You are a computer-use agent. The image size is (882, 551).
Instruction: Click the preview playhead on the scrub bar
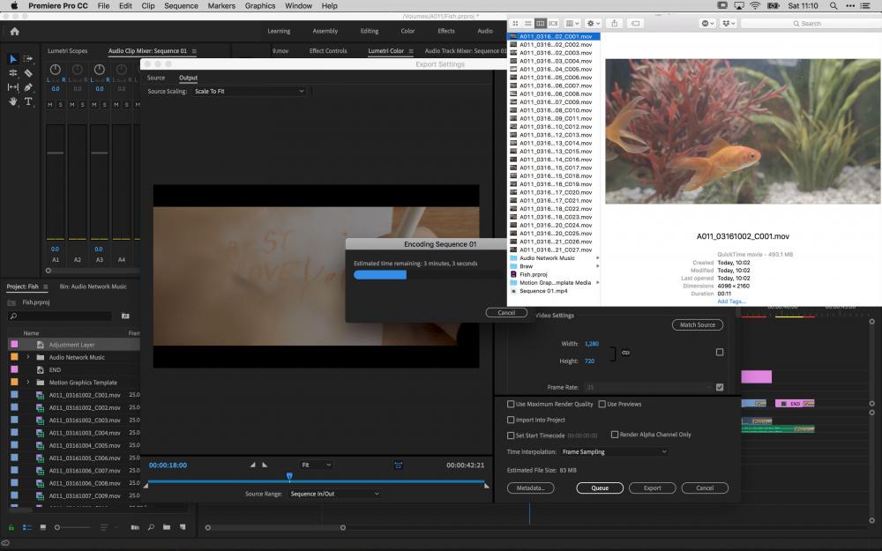tap(289, 477)
